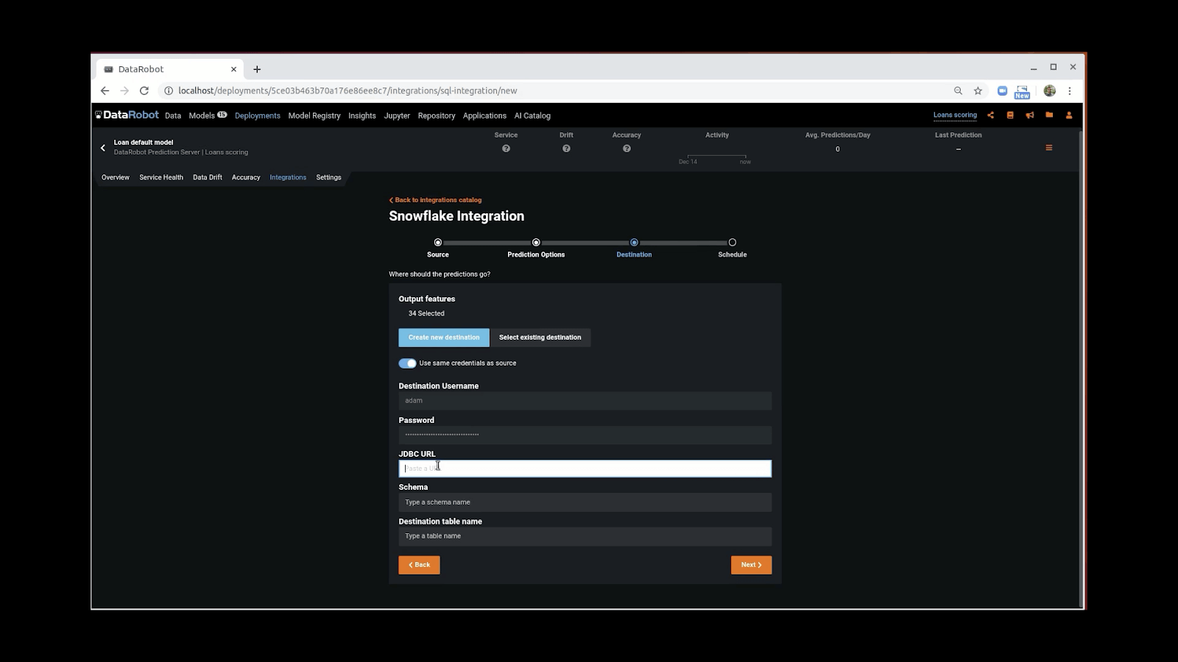Screen dimensions: 1178x662
Task: Bookmark page with the star icon
Action: tap(978, 90)
